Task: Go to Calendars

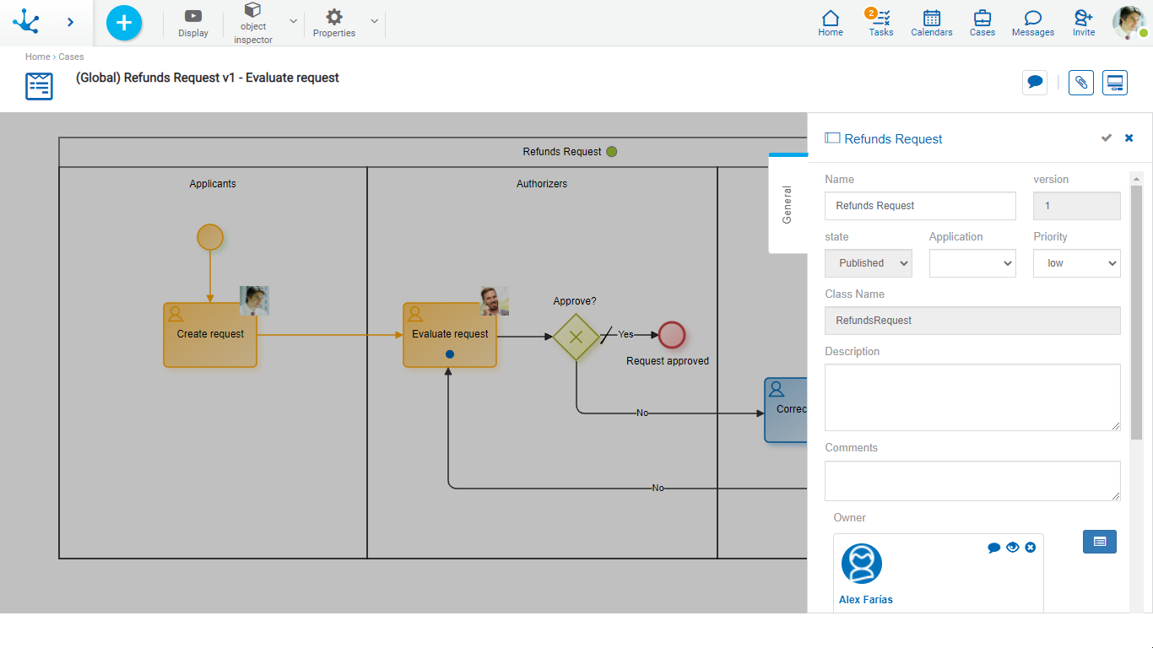Action: click(931, 23)
